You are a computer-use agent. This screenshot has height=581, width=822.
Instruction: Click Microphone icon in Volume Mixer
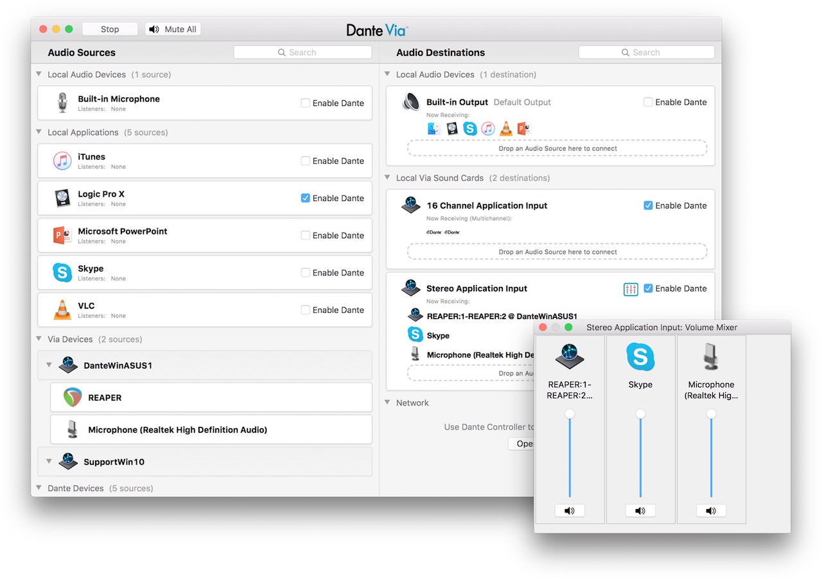711,356
